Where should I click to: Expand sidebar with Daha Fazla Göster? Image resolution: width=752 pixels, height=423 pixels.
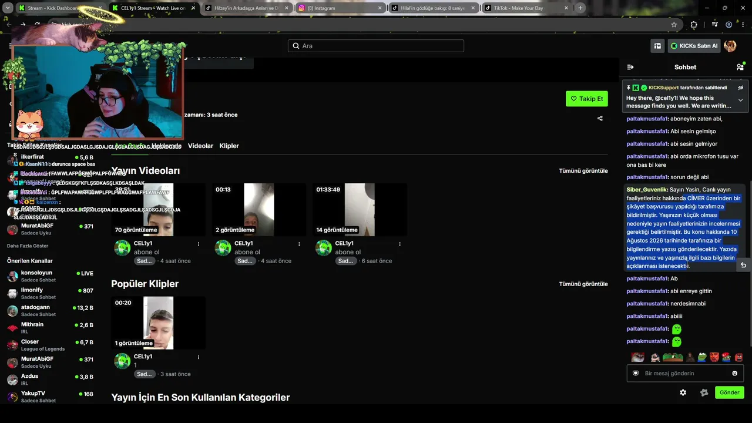tap(28, 246)
